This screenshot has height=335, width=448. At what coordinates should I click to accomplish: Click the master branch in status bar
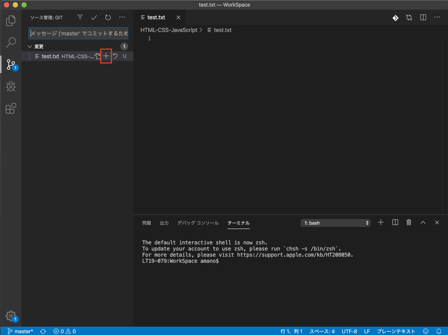click(x=20, y=331)
